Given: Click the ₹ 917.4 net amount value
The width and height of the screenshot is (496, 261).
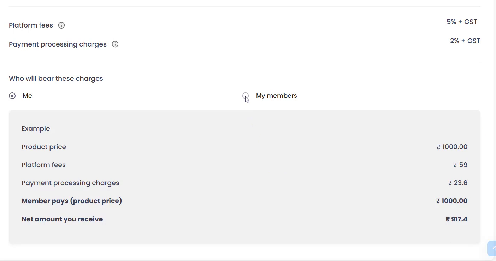Looking at the screenshot, I should click(456, 219).
